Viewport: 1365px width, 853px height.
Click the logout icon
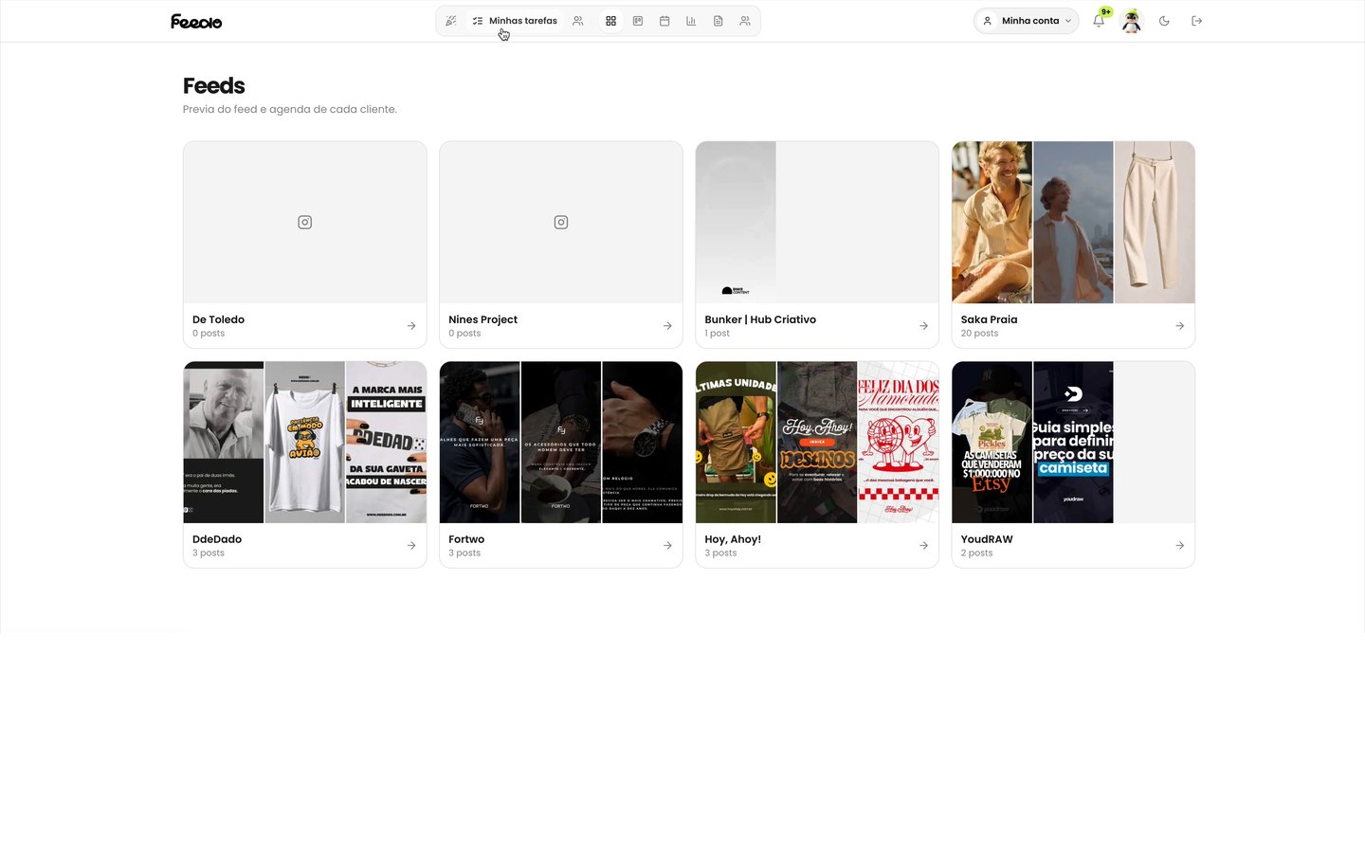click(1197, 21)
